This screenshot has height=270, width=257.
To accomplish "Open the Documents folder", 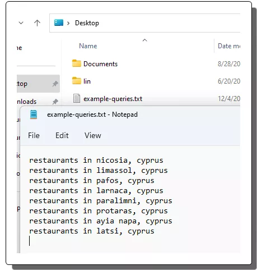I will point(100,64).
